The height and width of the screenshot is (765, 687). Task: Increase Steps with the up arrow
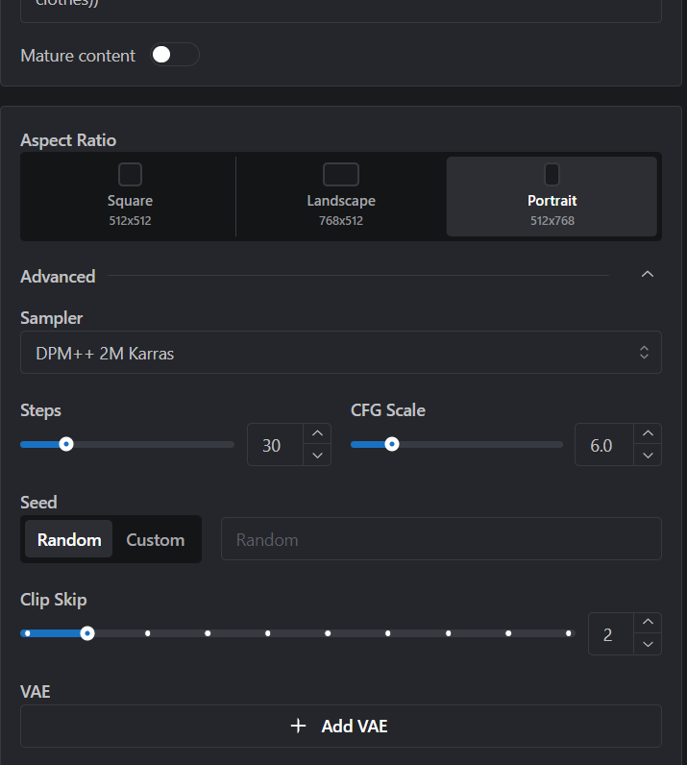click(317, 433)
